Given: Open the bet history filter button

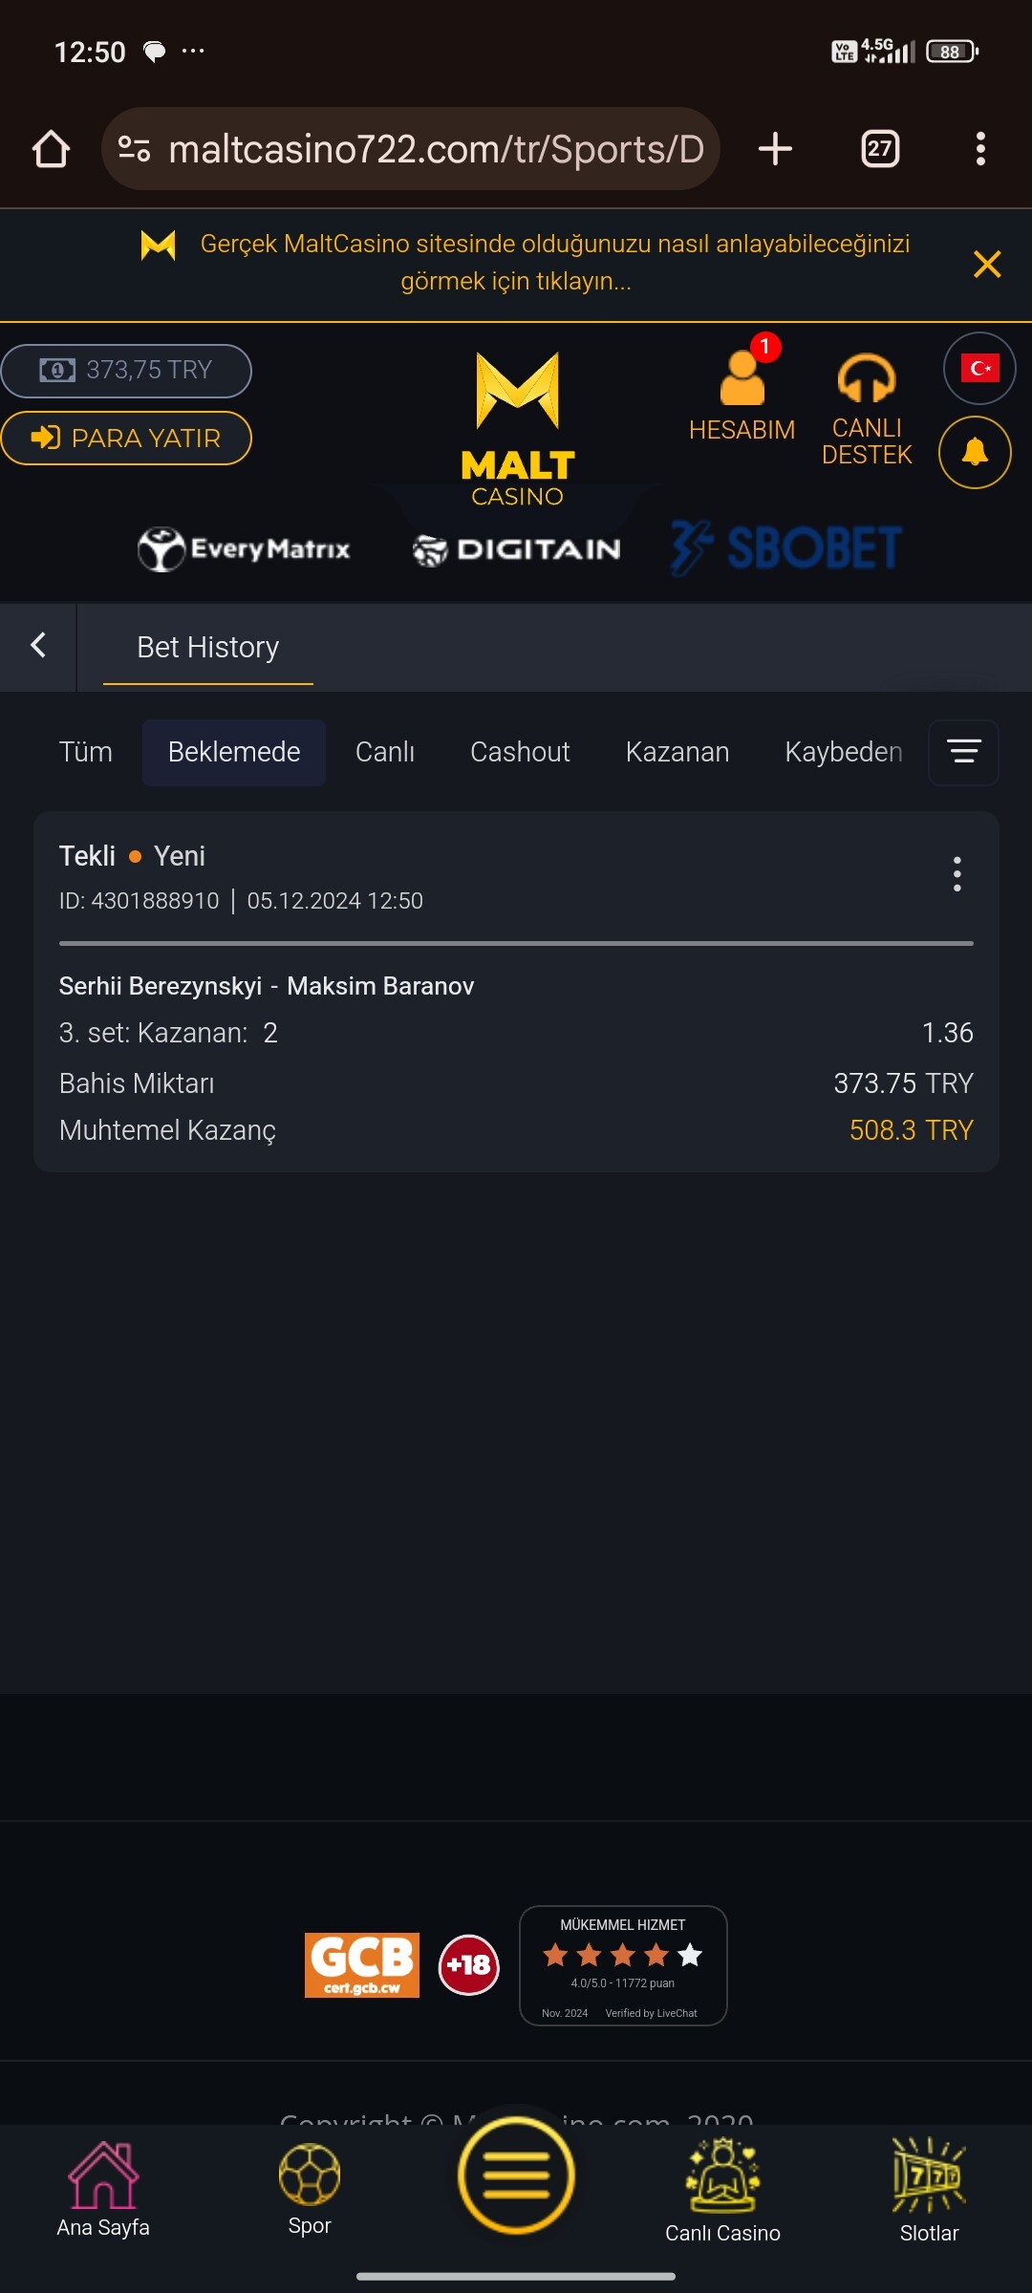Looking at the screenshot, I should coord(963,752).
